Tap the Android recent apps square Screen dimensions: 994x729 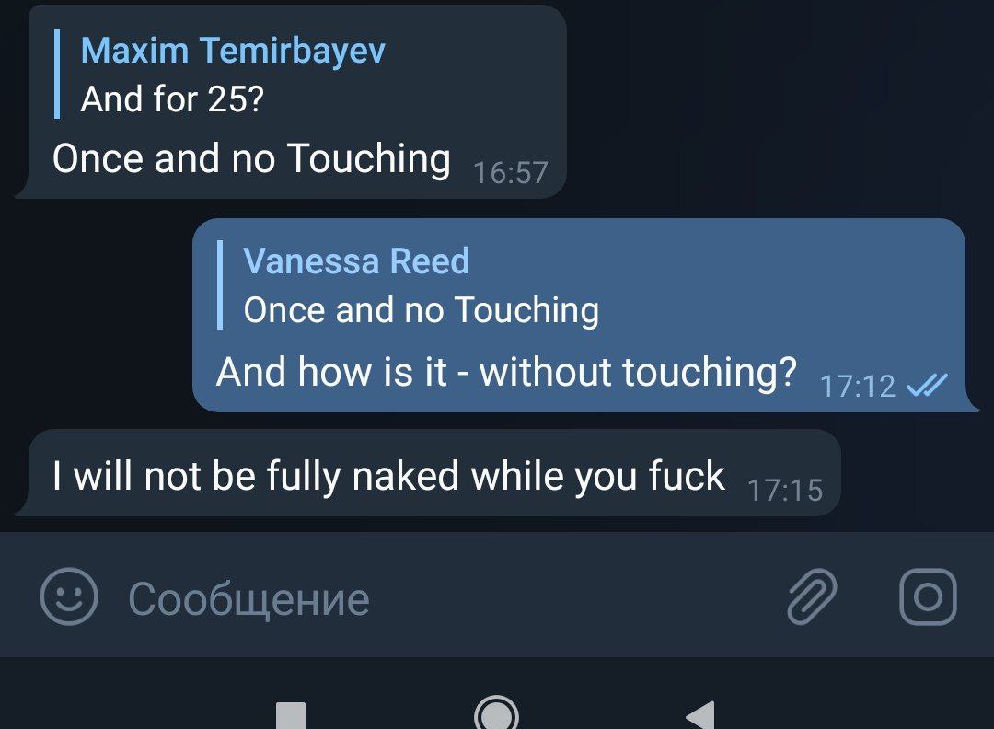(291, 716)
